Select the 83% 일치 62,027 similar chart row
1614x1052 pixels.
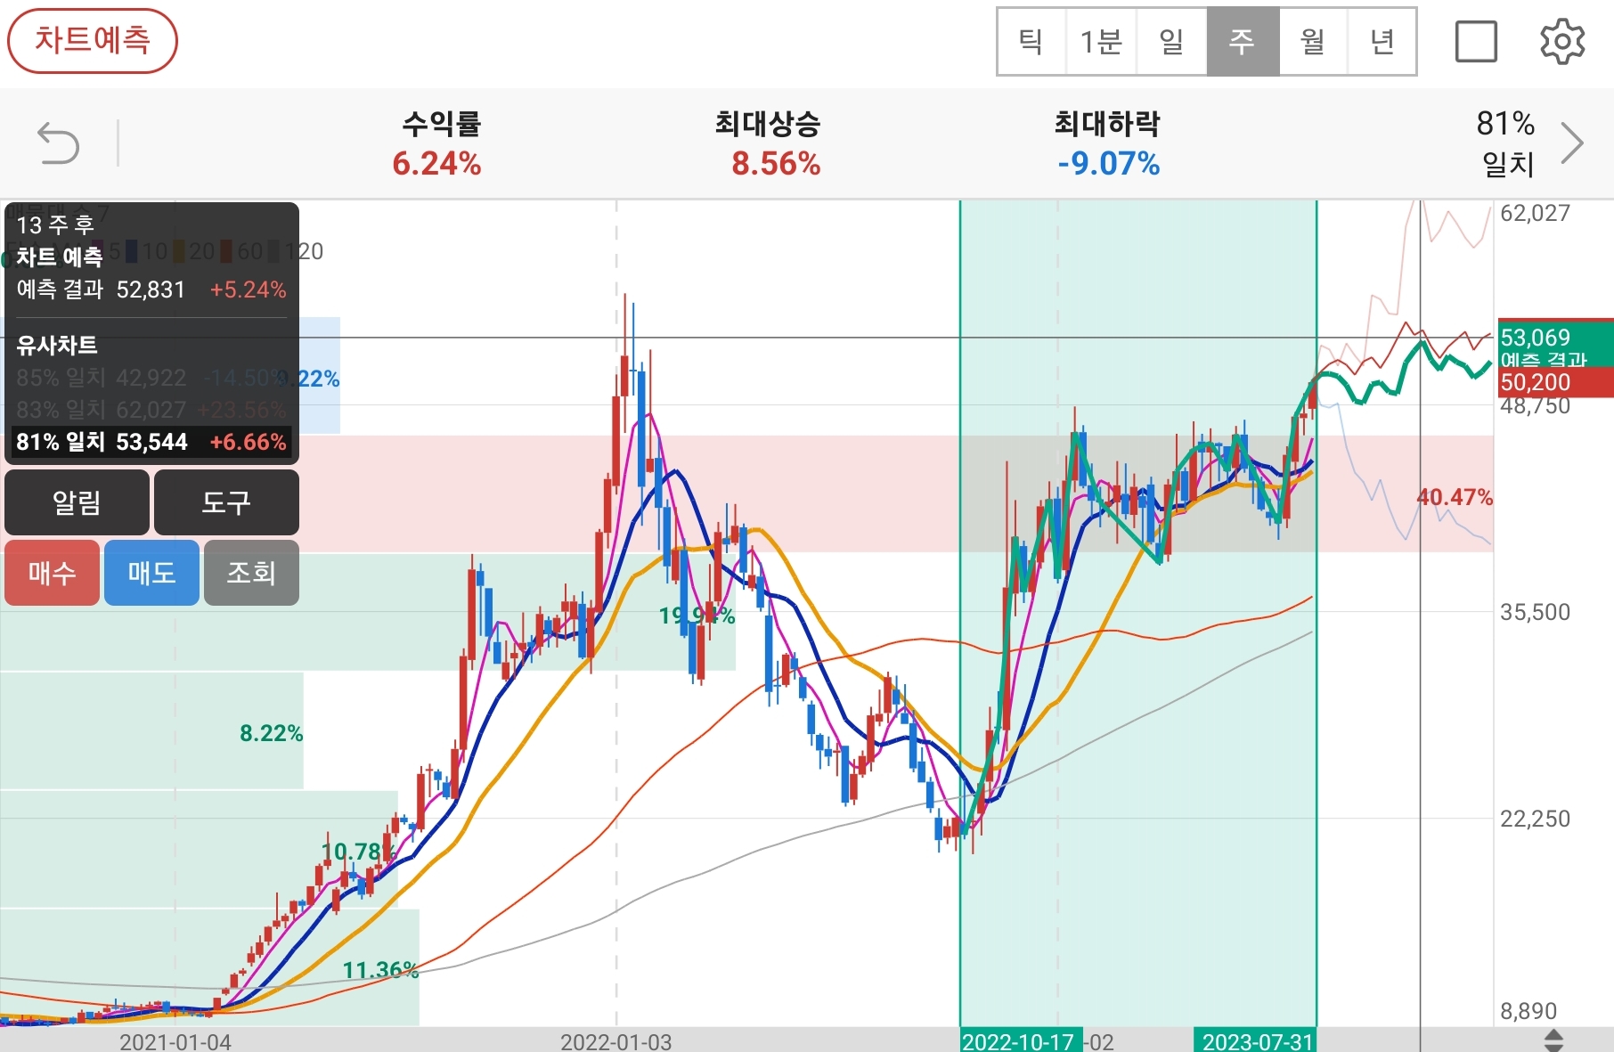[151, 410]
